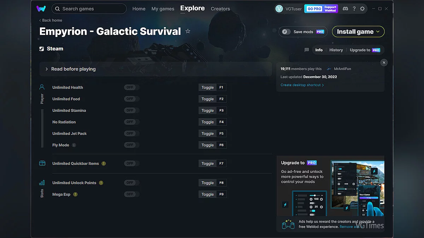This screenshot has width=424, height=238.
Task: Click the VGTuser avatar icon
Action: pyautogui.click(x=279, y=9)
